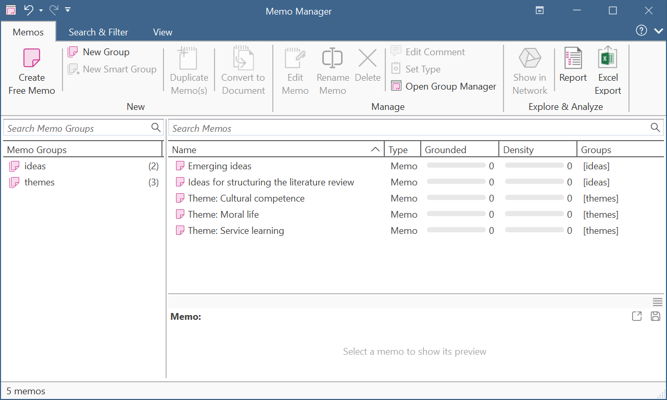Click the undo arrow in title bar
The width and height of the screenshot is (667, 400).
(29, 10)
